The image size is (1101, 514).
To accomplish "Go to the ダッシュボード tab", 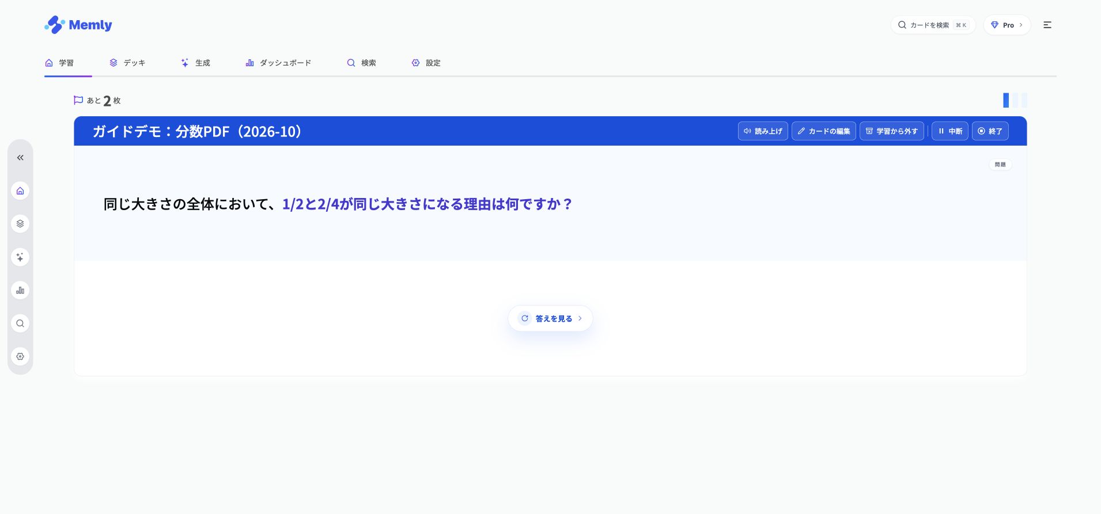I will point(278,63).
